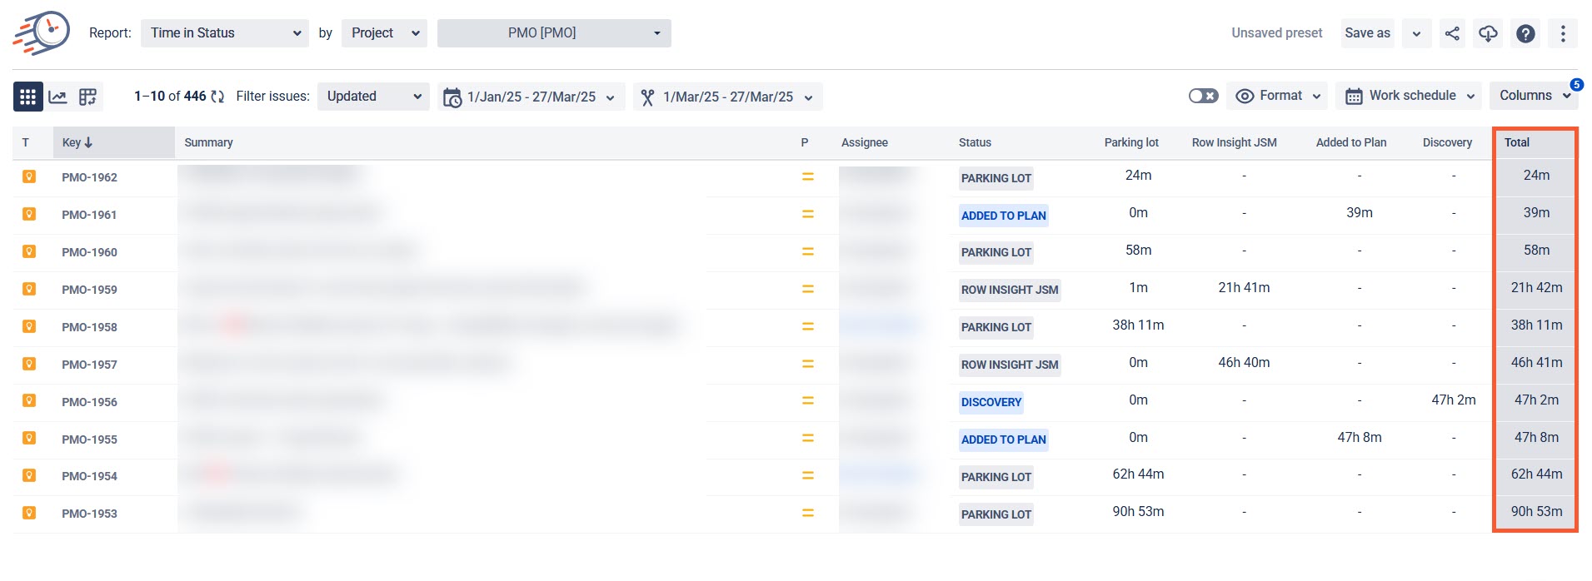Click DISCOVERY status badge for PMO-1956

[x=991, y=402]
